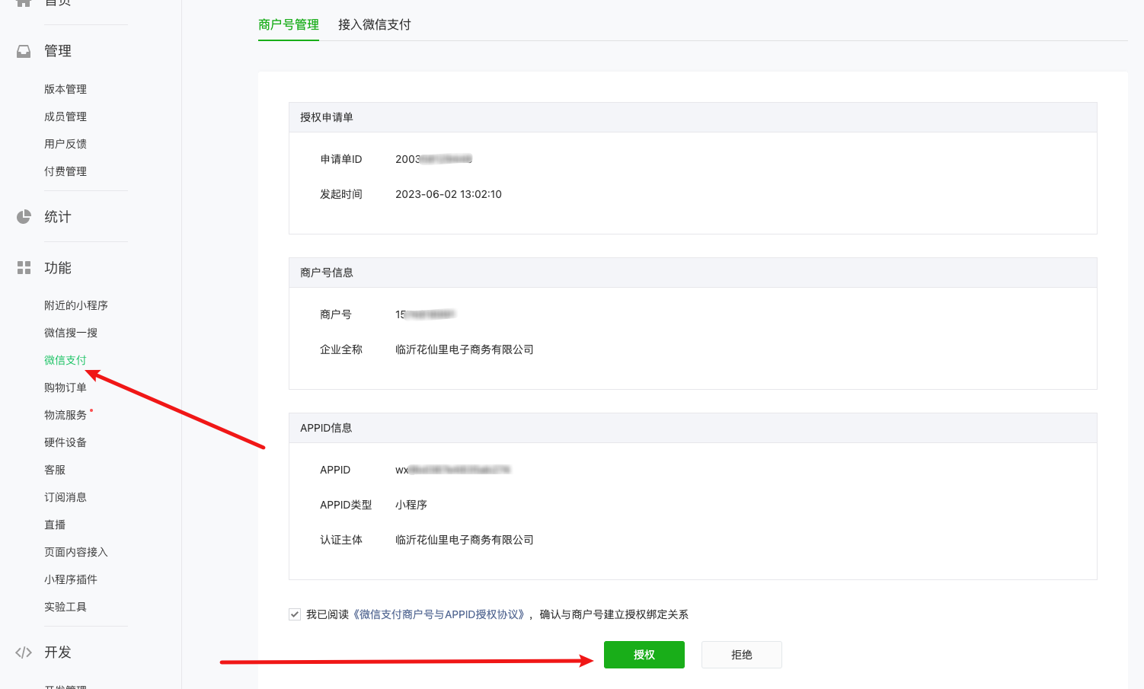Click company name beside 企业全称
The width and height of the screenshot is (1144, 689).
point(465,349)
